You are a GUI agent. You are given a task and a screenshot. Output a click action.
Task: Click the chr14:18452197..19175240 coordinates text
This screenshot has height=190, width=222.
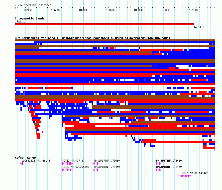tap(33, 5)
